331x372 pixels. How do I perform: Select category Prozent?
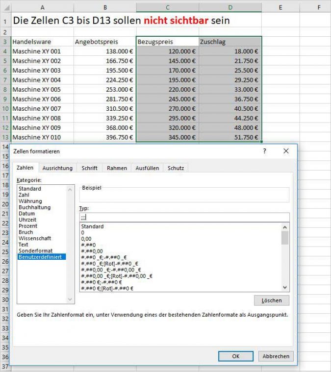[28, 225]
